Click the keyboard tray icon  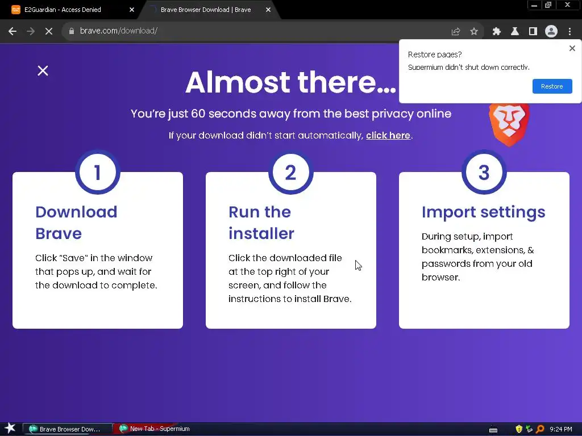click(x=493, y=430)
